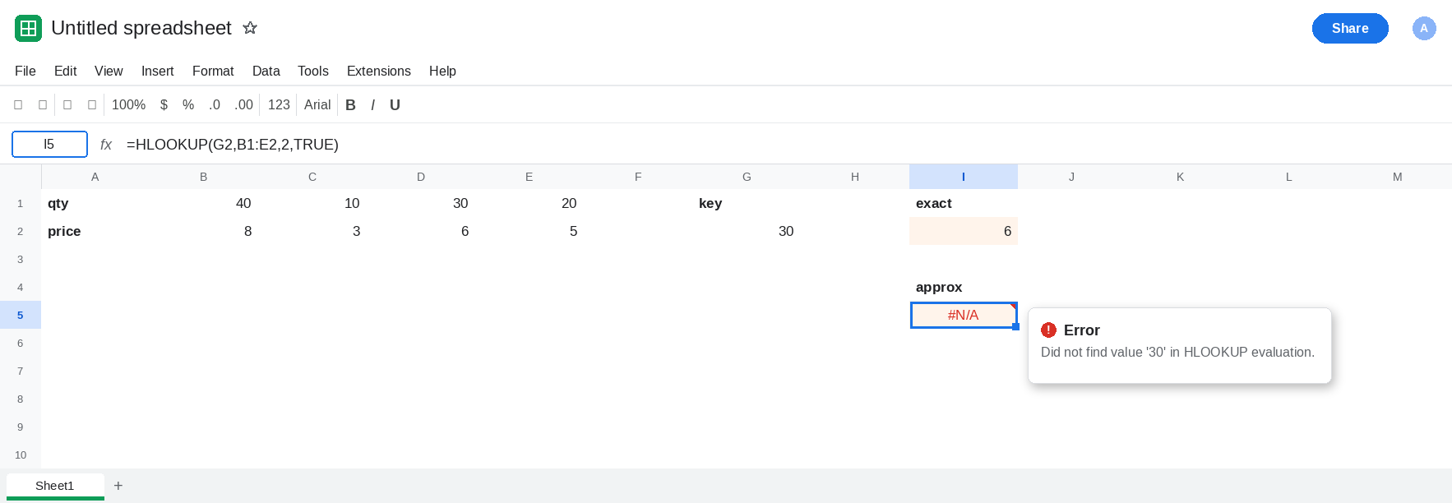
Task: Click the Name box showing I5
Action: [x=49, y=144]
